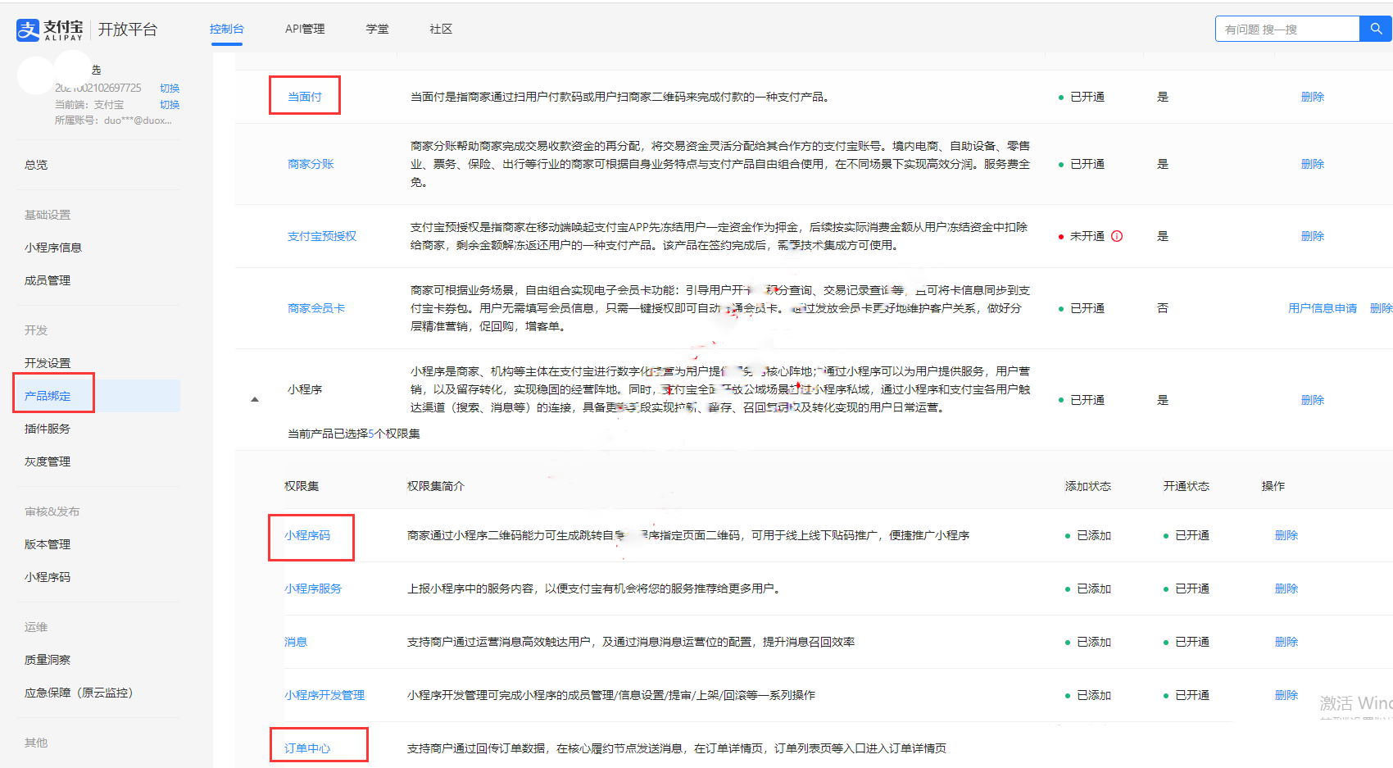The image size is (1393, 768).
Task: Click the 否 cell in 商家会员卡 row
Action: [x=1163, y=308]
